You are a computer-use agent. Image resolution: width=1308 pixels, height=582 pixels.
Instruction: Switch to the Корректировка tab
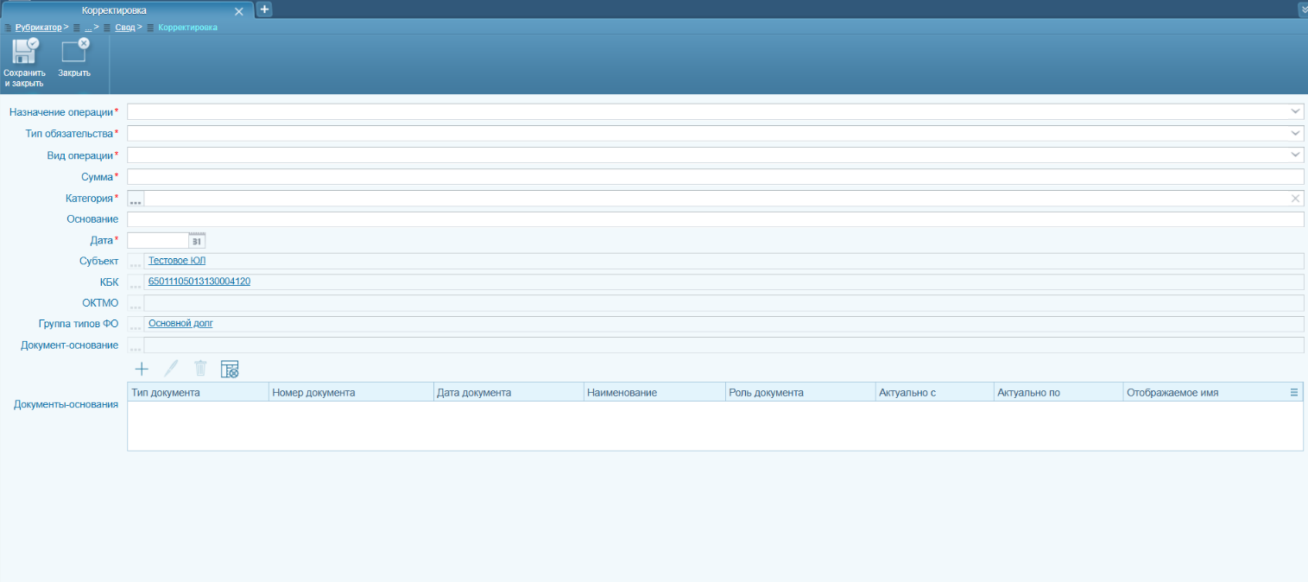click(114, 10)
